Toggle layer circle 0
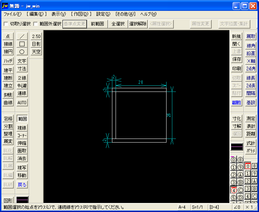Screen dimensions: 259x212 (233, 160)
